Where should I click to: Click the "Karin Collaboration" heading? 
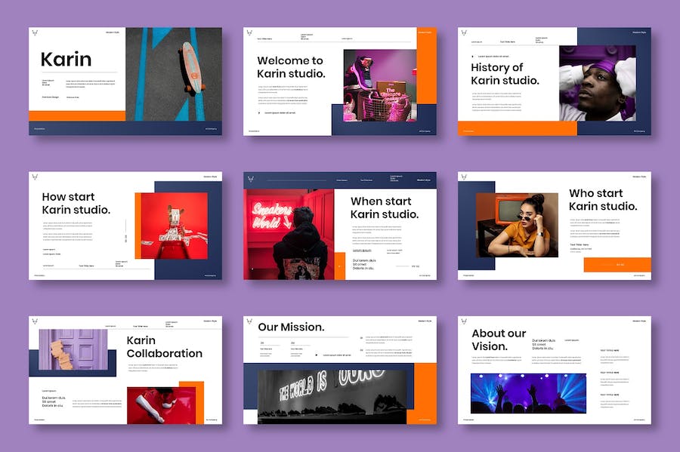tap(164, 347)
